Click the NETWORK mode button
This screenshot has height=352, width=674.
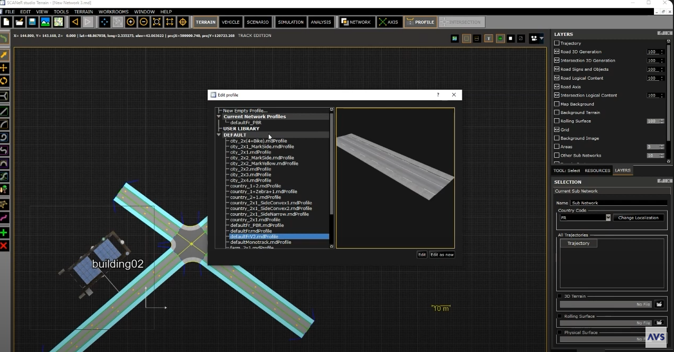click(x=356, y=22)
